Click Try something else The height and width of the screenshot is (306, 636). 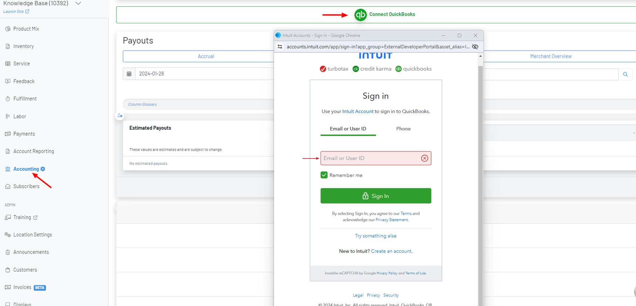tap(376, 236)
